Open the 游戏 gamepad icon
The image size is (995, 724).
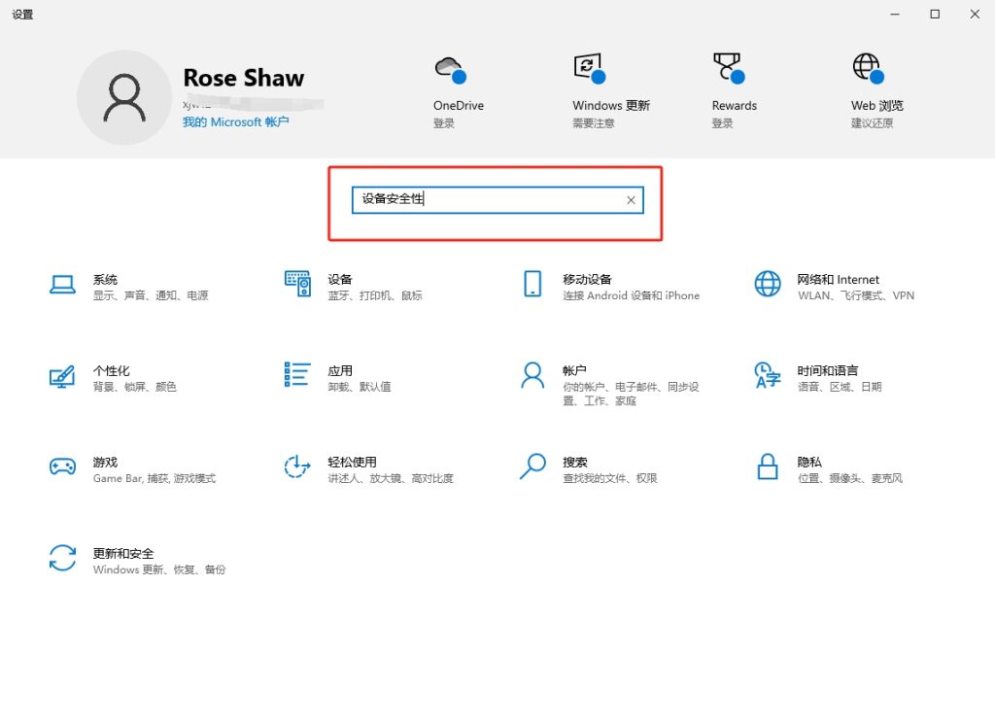[63, 466]
